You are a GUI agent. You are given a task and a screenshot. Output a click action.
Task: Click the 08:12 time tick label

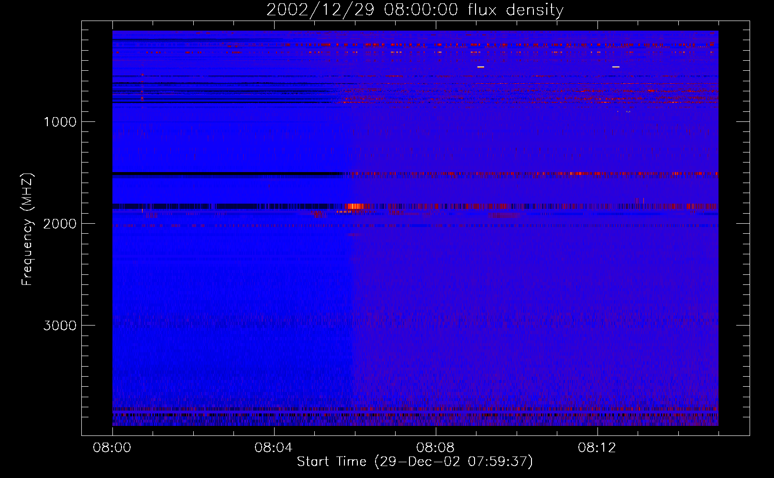[597, 448]
